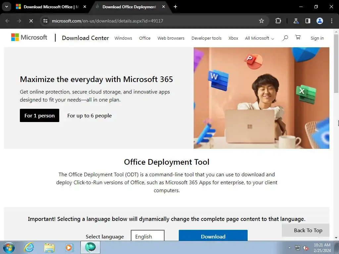Click the Download Center link
The width and height of the screenshot is (339, 254).
85,38
